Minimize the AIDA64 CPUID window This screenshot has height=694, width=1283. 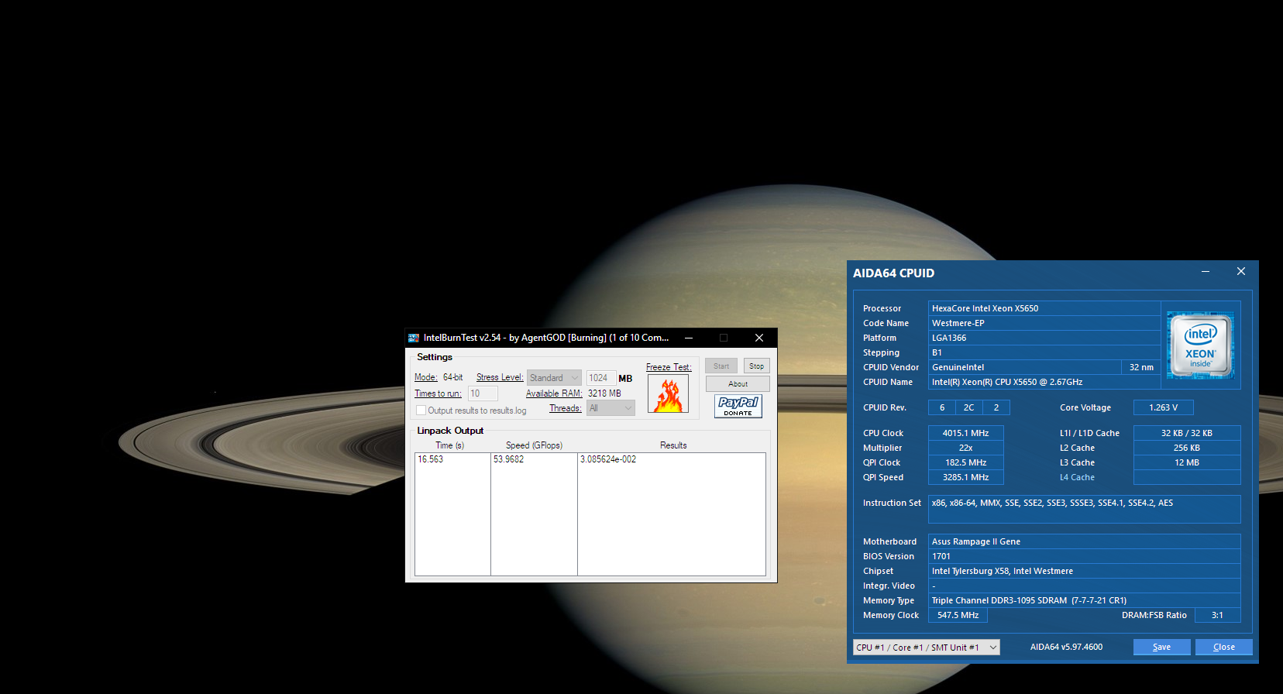pos(1206,272)
